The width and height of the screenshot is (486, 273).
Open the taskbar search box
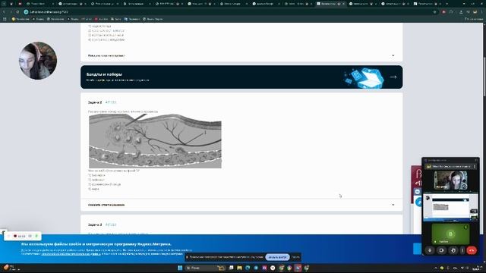click(x=204, y=268)
